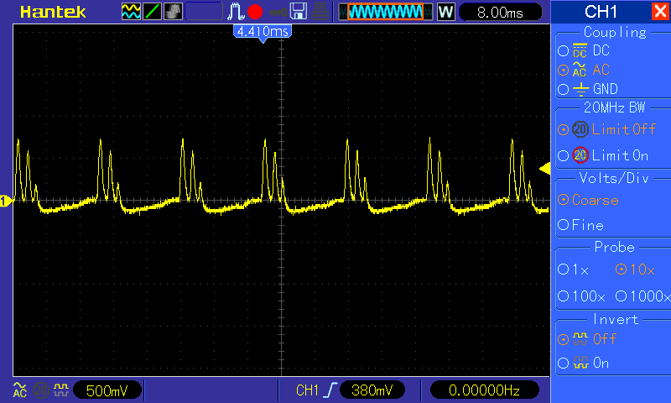
Task: Turn Invert On
Action: point(584,364)
